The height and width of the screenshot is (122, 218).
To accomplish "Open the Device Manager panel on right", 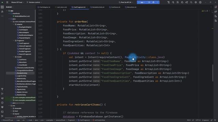I will tap(216, 16).
